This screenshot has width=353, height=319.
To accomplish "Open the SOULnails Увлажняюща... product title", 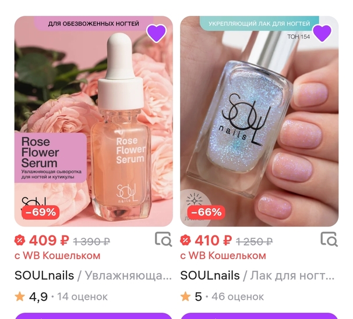I will [93, 275].
